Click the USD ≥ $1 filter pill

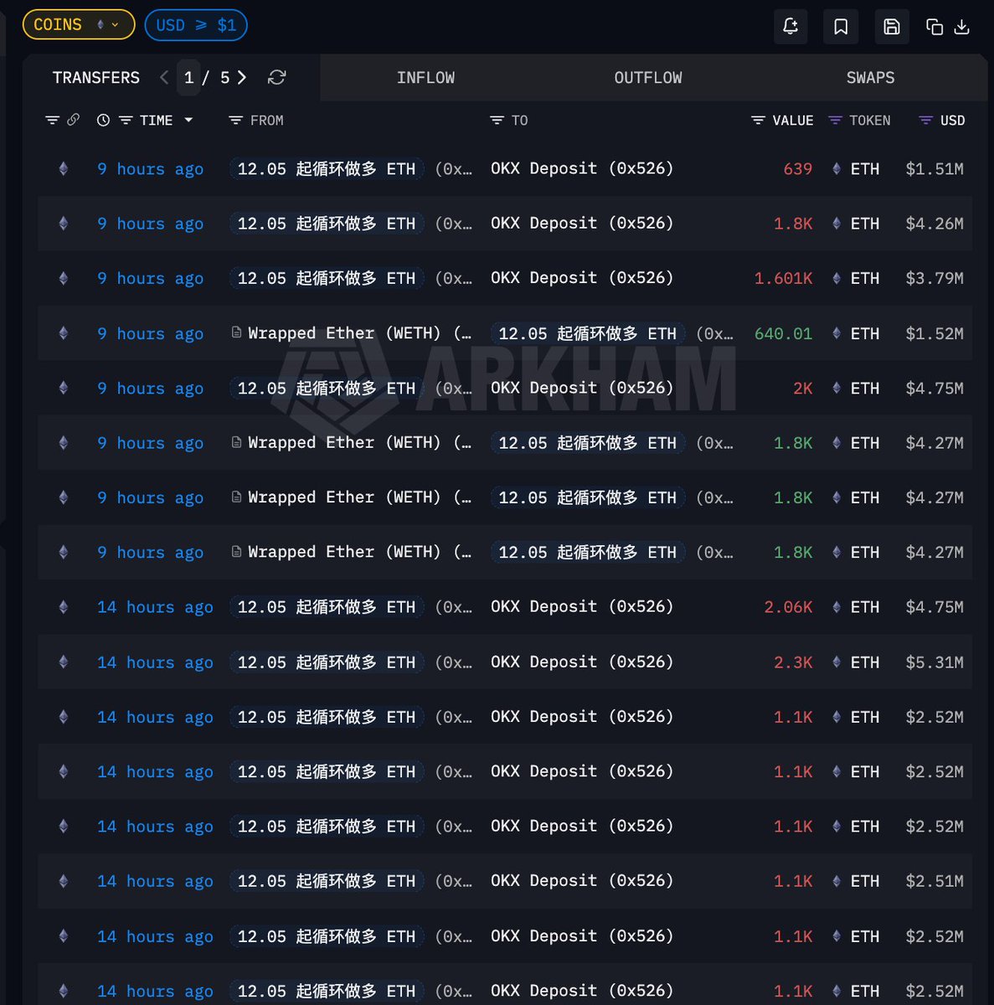[x=196, y=25]
